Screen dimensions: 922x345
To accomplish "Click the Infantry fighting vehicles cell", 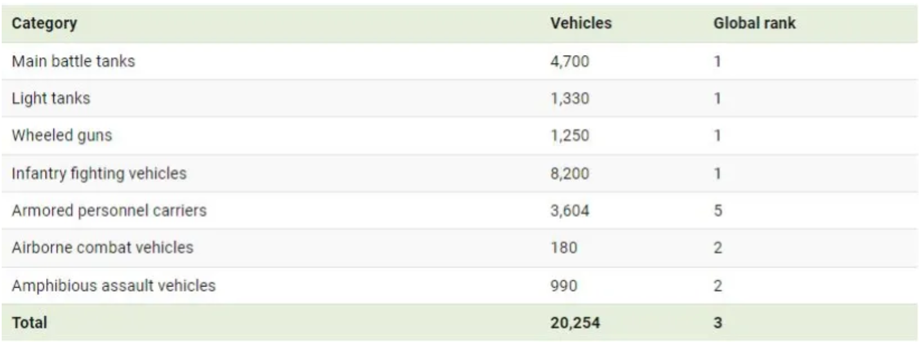I will [99, 173].
